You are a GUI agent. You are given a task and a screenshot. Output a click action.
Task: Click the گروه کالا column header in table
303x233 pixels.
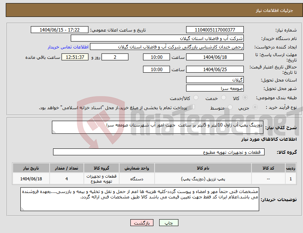(101, 168)
